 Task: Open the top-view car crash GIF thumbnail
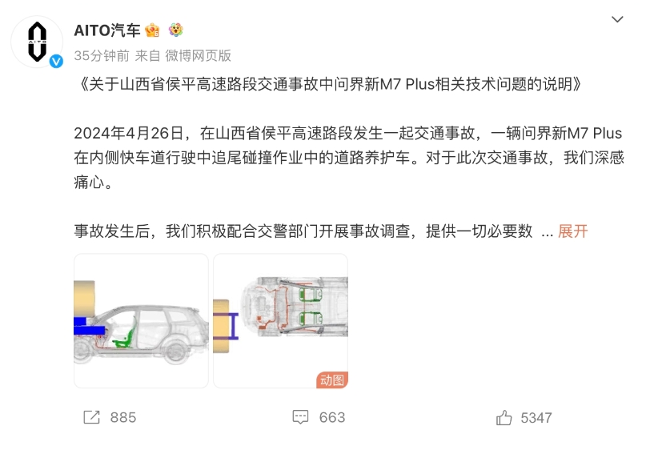280,320
